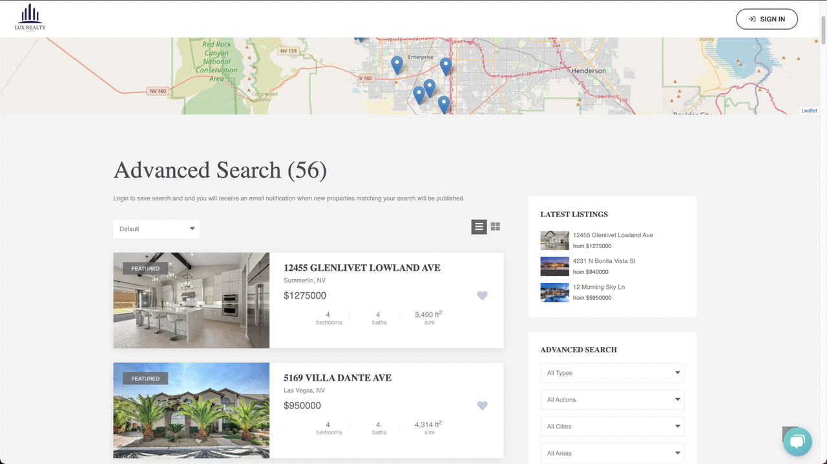Open the 5169 Villa Dante Ave listing title

point(337,378)
